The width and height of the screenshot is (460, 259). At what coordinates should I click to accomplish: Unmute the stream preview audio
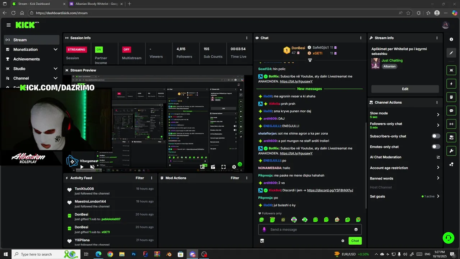tap(92, 167)
